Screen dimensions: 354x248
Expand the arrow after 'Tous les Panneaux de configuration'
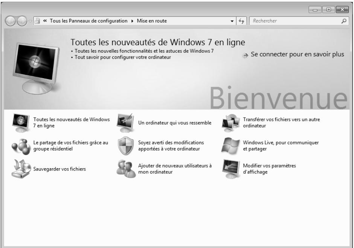coord(132,21)
